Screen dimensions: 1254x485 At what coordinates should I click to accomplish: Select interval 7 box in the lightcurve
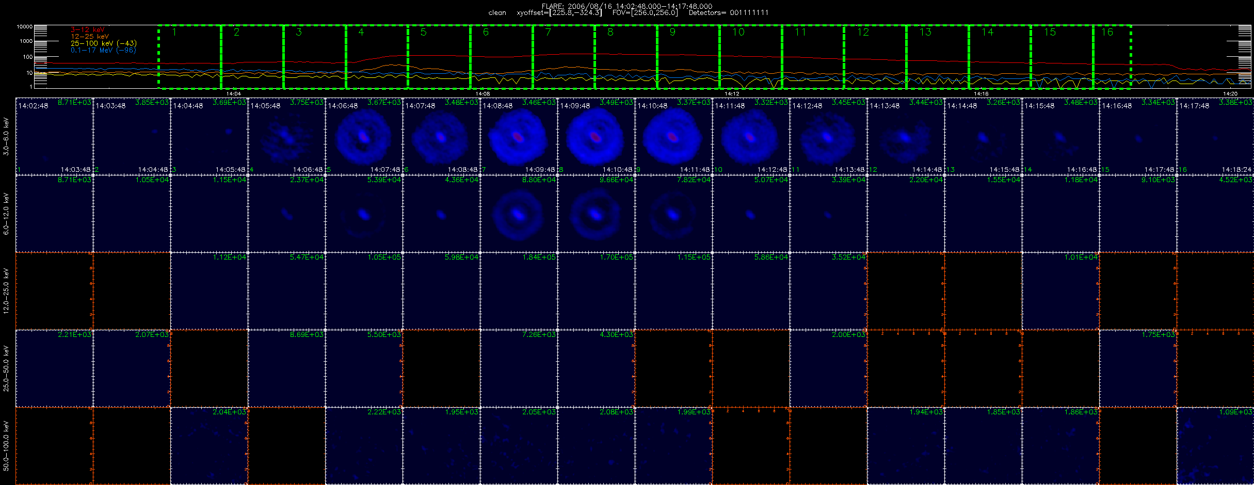tap(564, 57)
